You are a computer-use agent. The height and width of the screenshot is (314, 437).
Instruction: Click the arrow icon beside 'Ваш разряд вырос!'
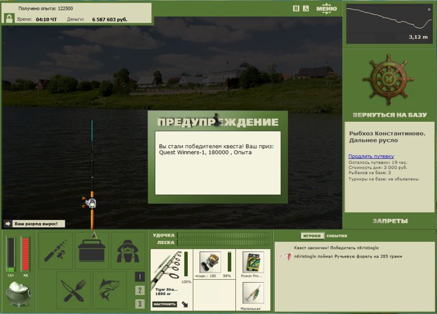click(x=8, y=224)
